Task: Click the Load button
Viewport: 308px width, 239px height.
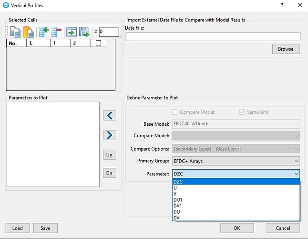Action: 18,228
